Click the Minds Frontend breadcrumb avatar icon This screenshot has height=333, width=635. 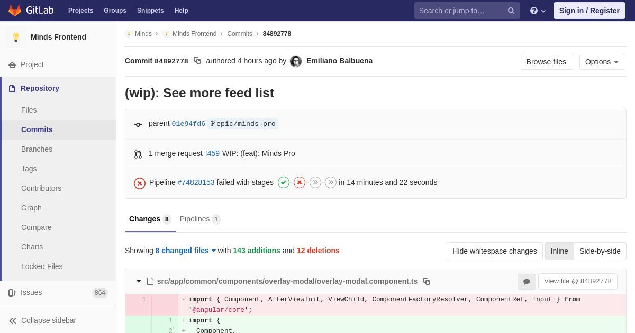pos(166,34)
